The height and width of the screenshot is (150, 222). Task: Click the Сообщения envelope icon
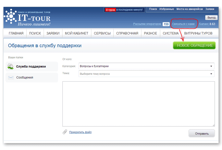[x=11, y=78]
